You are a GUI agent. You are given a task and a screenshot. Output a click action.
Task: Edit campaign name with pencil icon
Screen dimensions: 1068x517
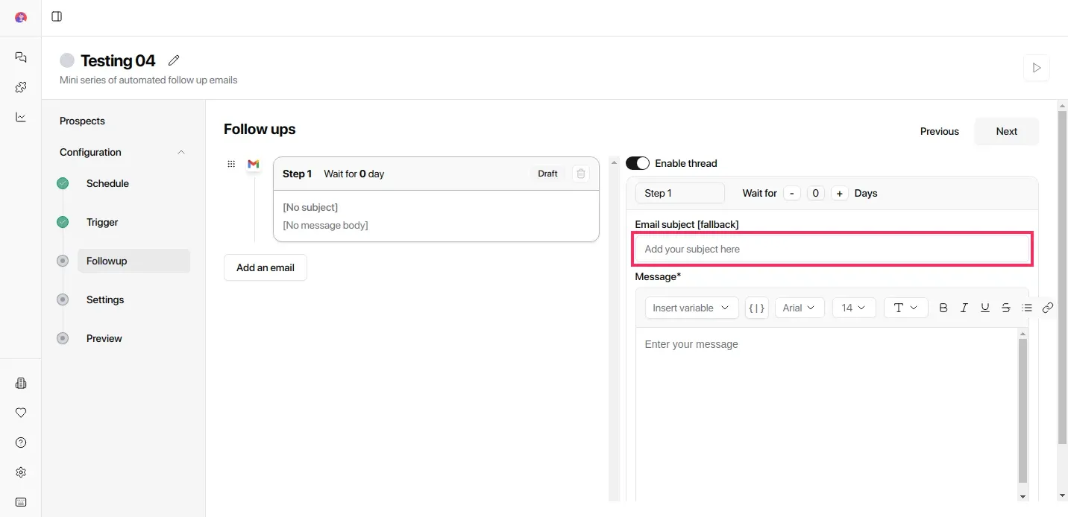(x=174, y=60)
